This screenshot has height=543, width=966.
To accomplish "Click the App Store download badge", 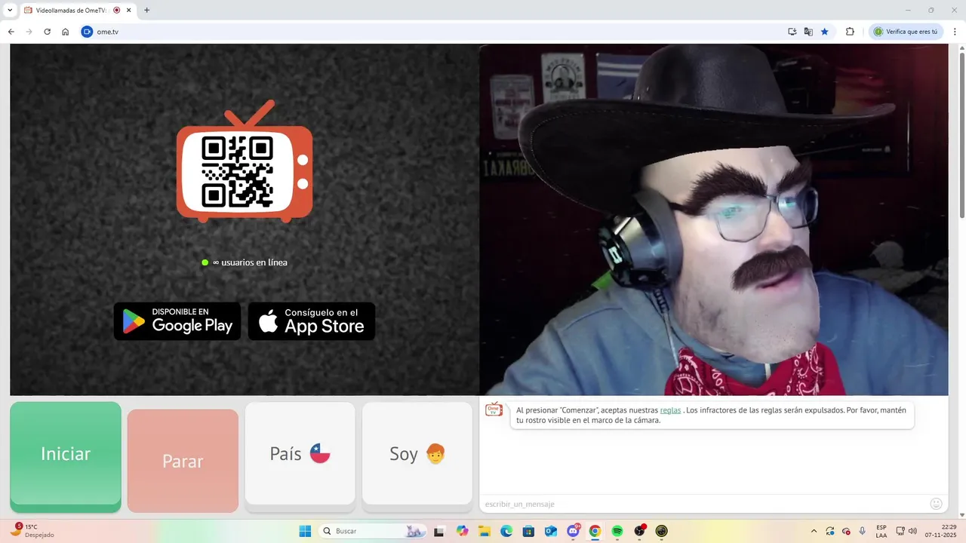I will point(312,321).
